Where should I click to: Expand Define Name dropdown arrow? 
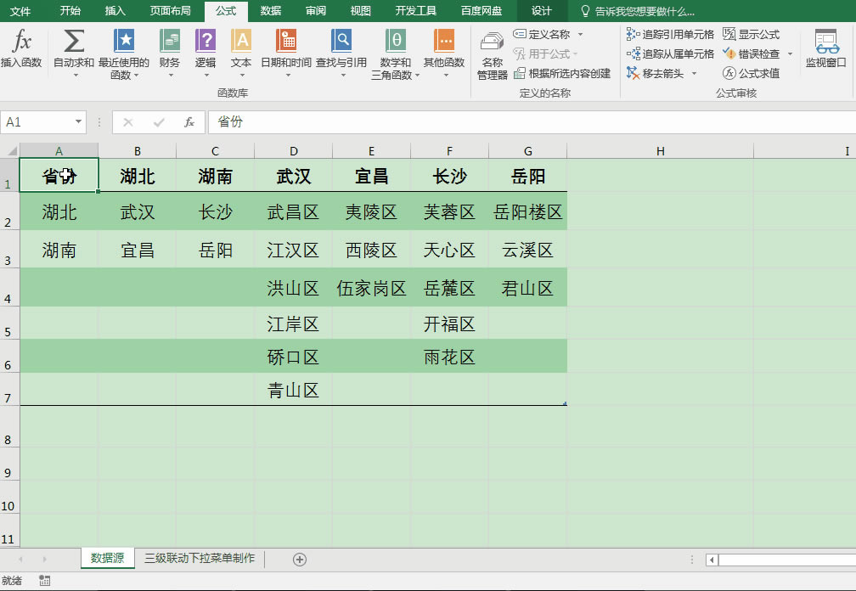580,34
